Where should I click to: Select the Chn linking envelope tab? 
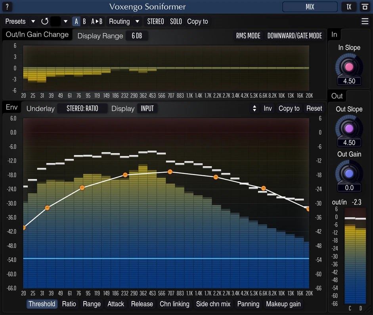(174, 304)
